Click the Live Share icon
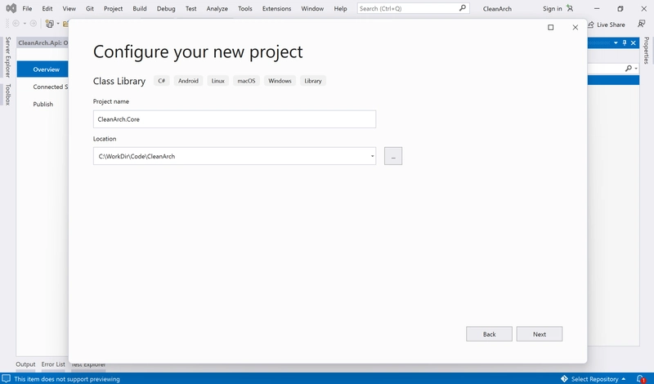The height and width of the screenshot is (384, 654). click(x=590, y=25)
